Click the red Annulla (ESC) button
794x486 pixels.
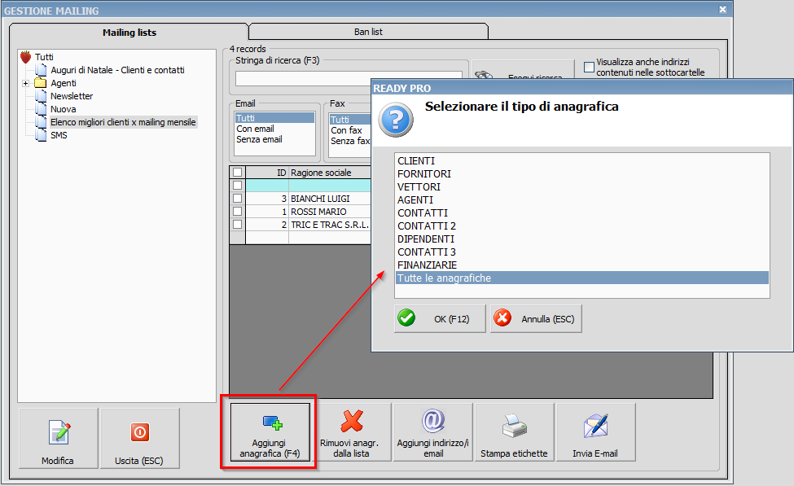[x=536, y=318]
